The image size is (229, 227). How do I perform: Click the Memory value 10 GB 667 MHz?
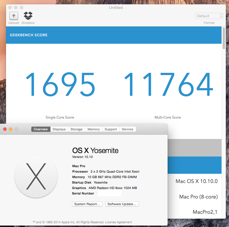click(112, 177)
